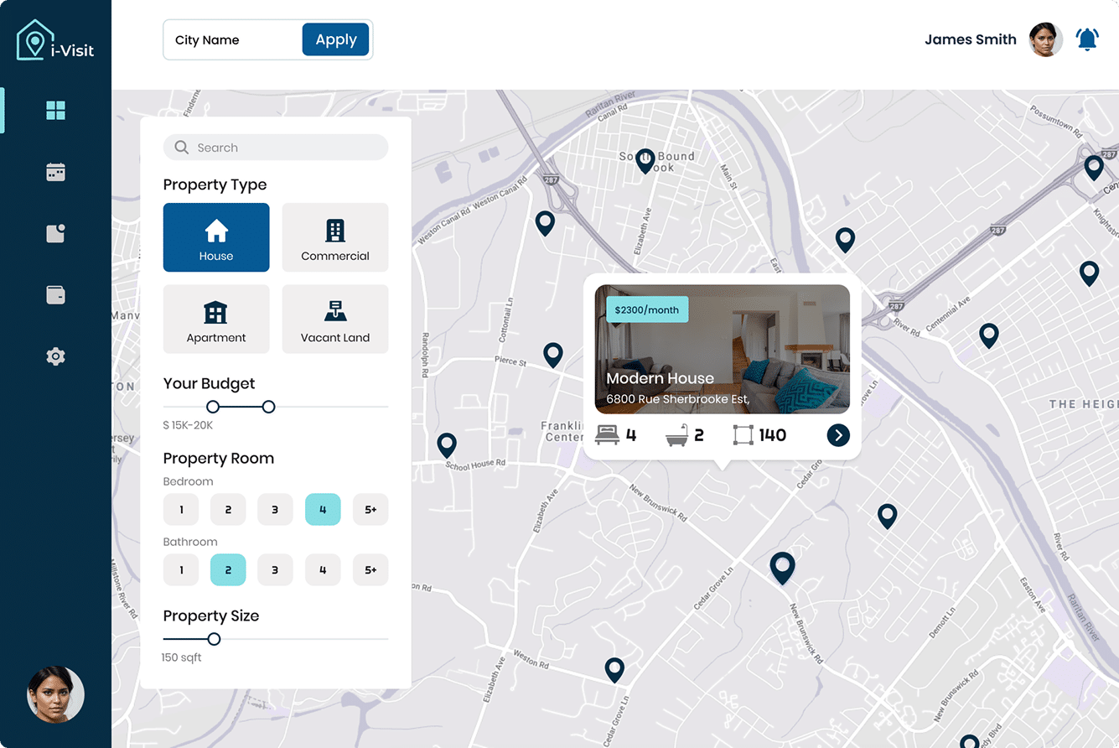This screenshot has width=1119, height=748.
Task: Click the Apply button
Action: coord(336,39)
